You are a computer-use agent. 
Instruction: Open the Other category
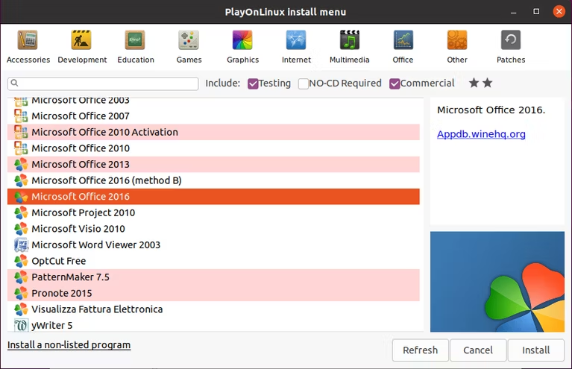(x=457, y=46)
